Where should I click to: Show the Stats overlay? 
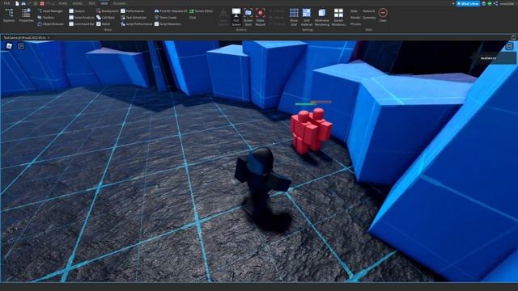click(354, 11)
